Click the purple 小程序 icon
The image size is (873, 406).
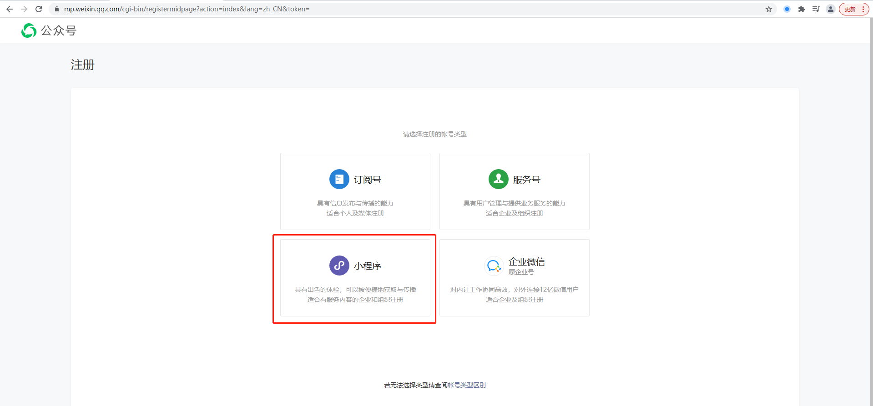[339, 266]
